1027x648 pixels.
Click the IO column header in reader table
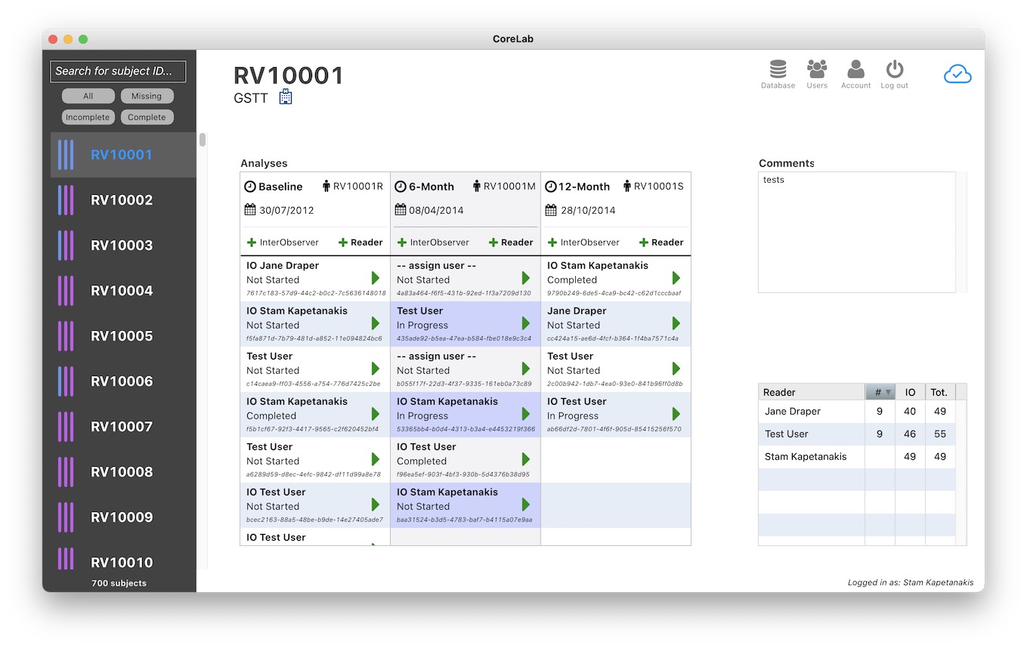[x=910, y=392]
